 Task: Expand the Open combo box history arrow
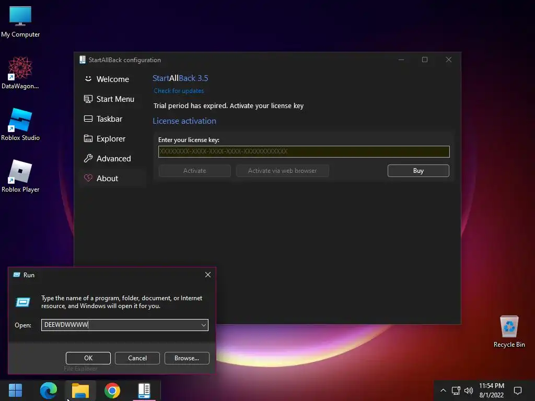[x=204, y=325]
